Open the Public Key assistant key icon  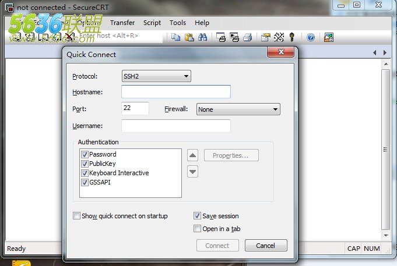(292, 37)
